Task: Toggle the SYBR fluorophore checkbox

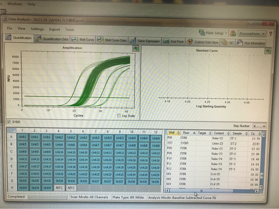Action: (x=9, y=122)
